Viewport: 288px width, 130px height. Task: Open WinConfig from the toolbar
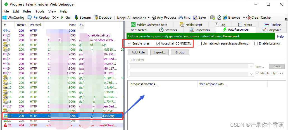(x=13, y=18)
